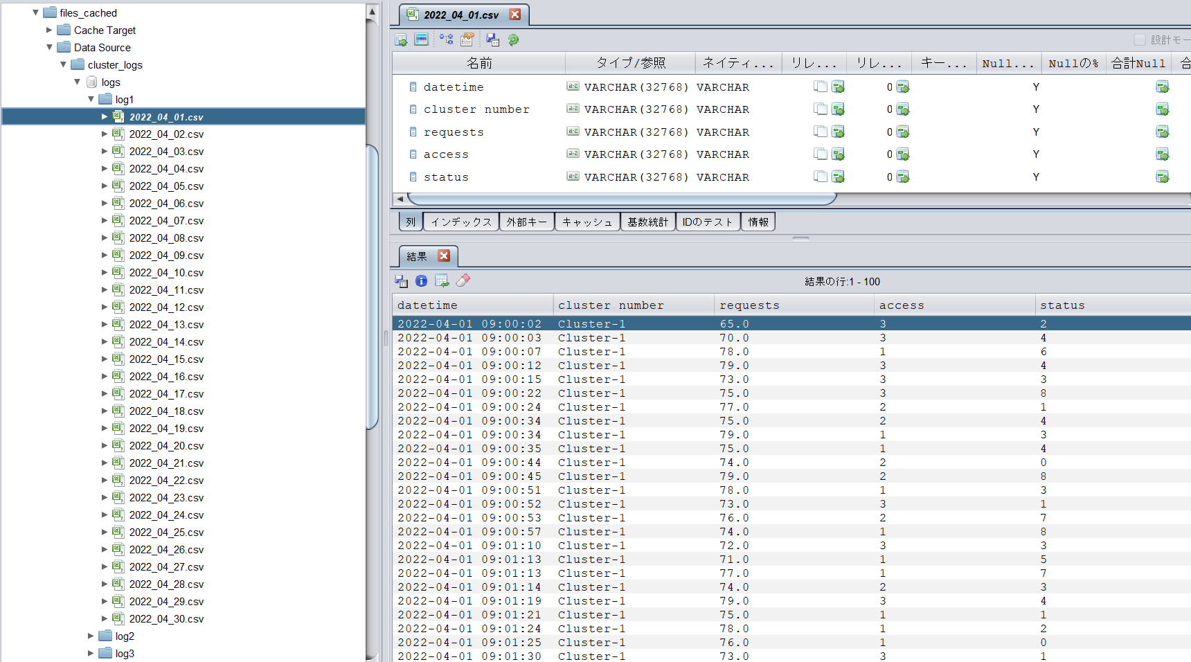This screenshot has height=662, width=1191.
Task: Click the column icon beside the status name
Action: [413, 177]
